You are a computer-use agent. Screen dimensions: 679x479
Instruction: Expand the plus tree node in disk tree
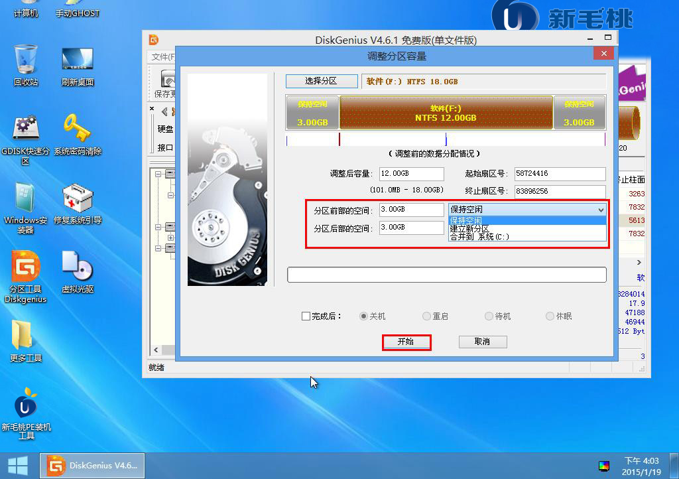tap(170, 238)
